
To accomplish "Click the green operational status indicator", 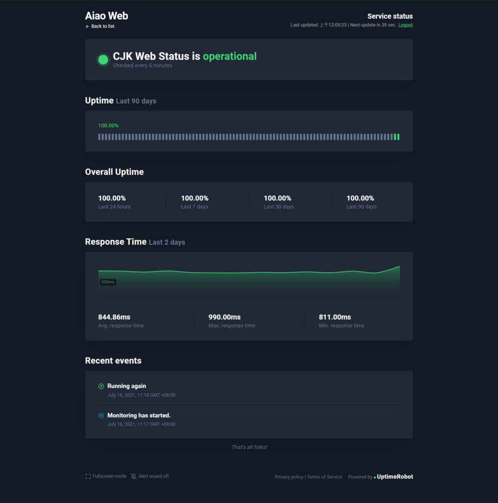I will tap(103, 59).
